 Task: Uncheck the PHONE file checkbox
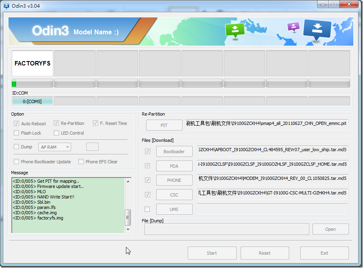point(147,180)
